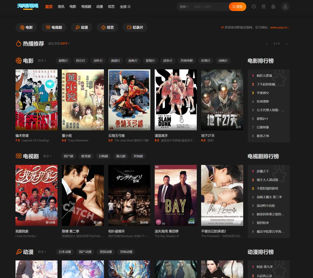Filter movies by 战争片
This screenshot has width=313, height=278.
pos(168,61)
